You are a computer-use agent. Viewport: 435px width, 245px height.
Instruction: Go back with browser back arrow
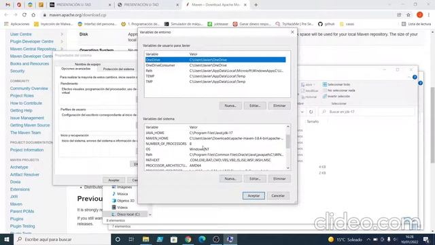pyautogui.click(x=6, y=15)
